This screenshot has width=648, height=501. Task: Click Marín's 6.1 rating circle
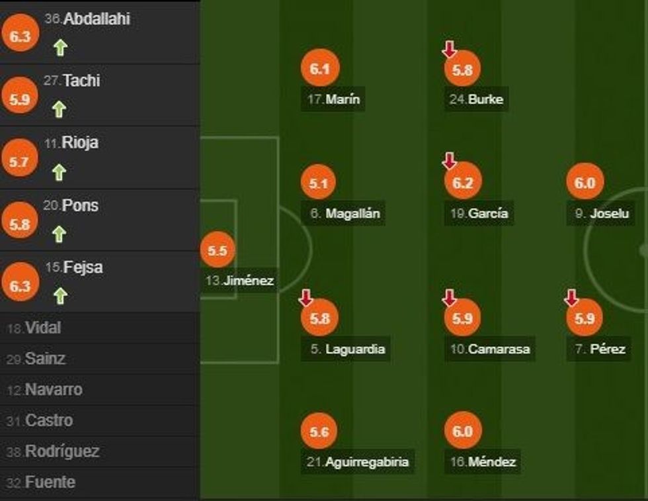coord(319,69)
